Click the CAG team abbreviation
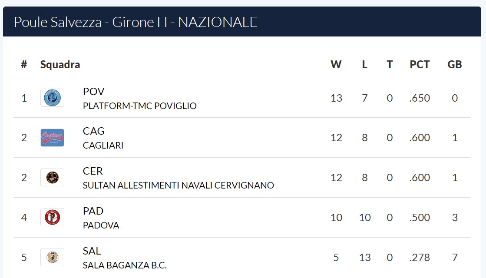Viewport: 486px width, 278px height. pos(94,131)
